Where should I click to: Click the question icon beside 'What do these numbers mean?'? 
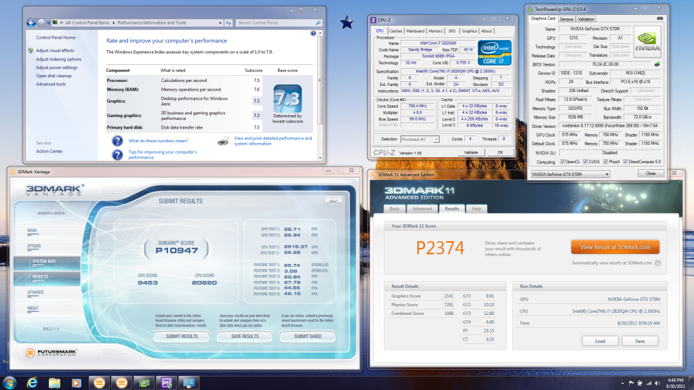point(117,141)
